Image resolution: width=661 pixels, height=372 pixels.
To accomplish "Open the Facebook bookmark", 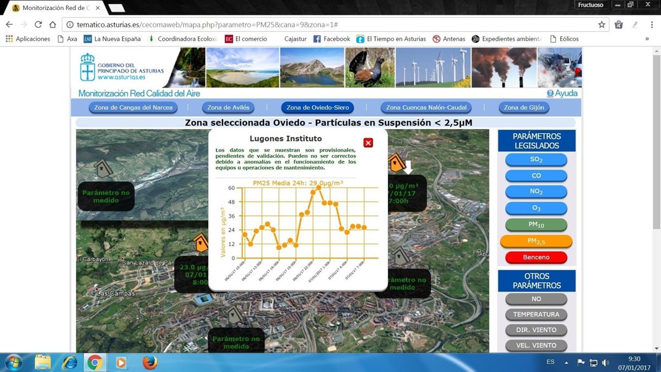I will click(x=332, y=39).
